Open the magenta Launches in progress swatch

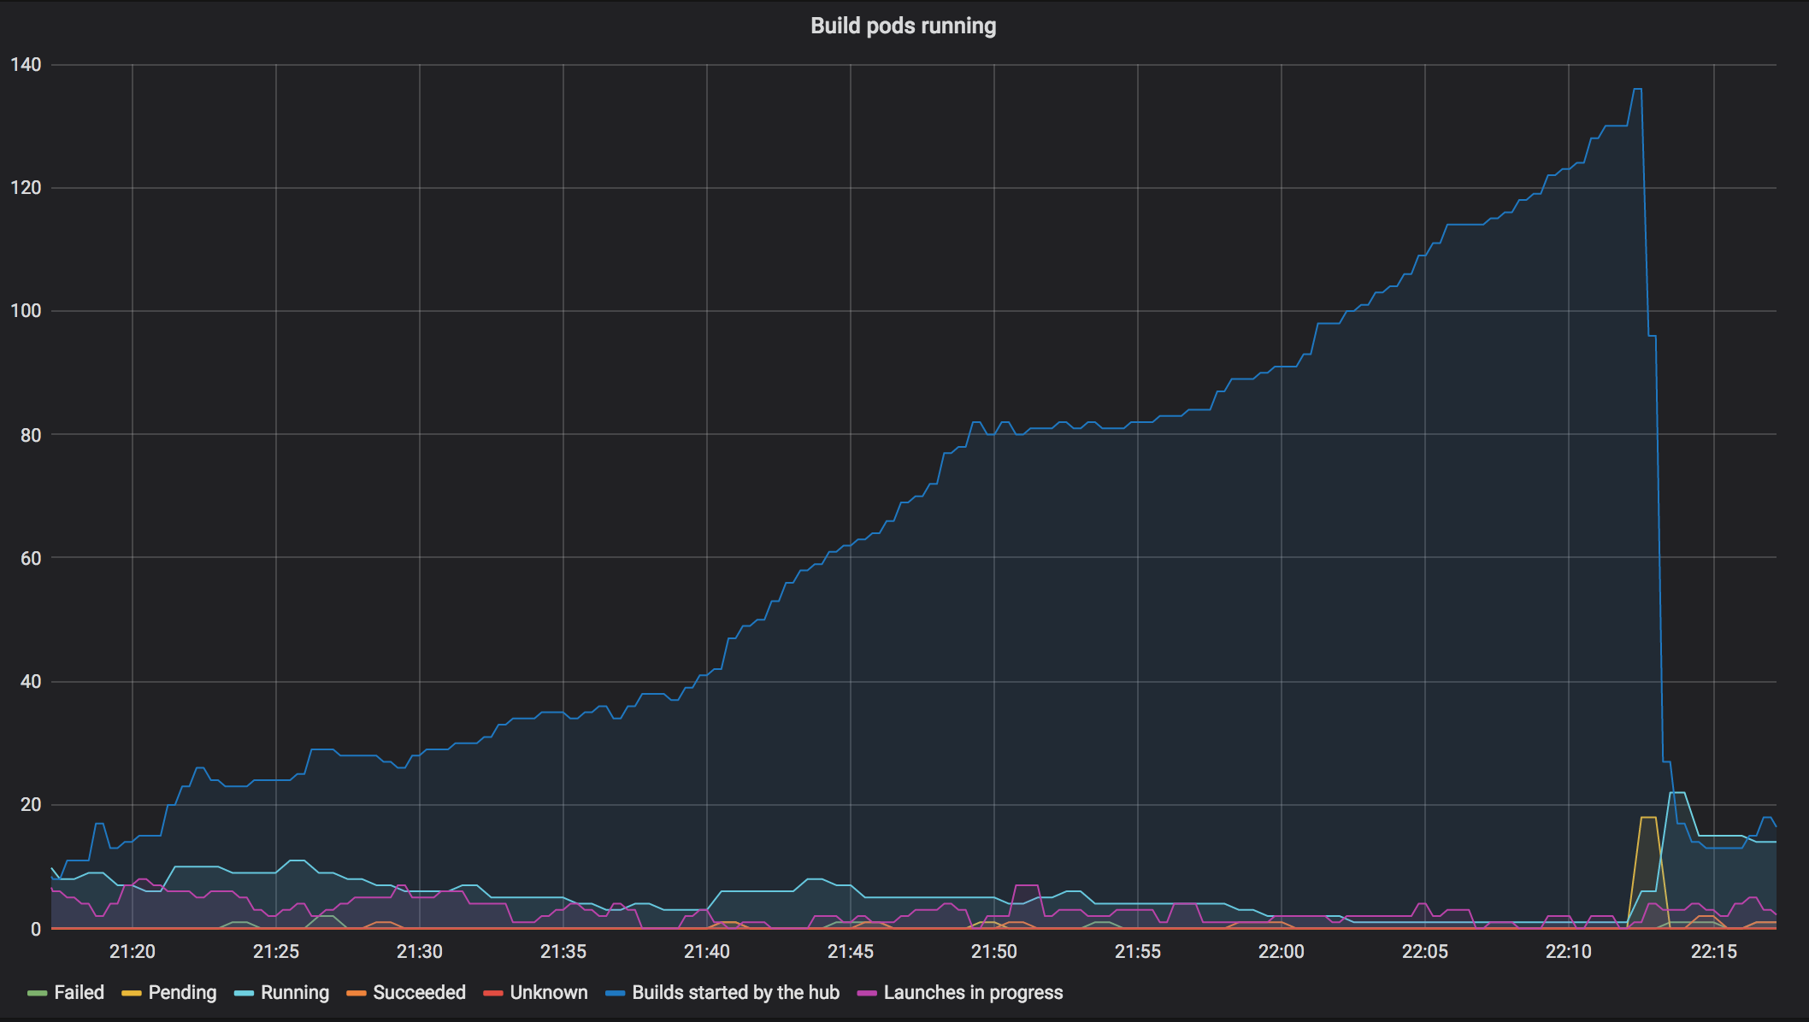pos(866,993)
